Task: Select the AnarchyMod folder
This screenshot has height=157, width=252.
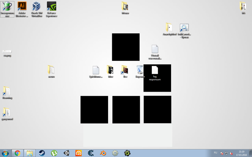Action: [170, 28]
